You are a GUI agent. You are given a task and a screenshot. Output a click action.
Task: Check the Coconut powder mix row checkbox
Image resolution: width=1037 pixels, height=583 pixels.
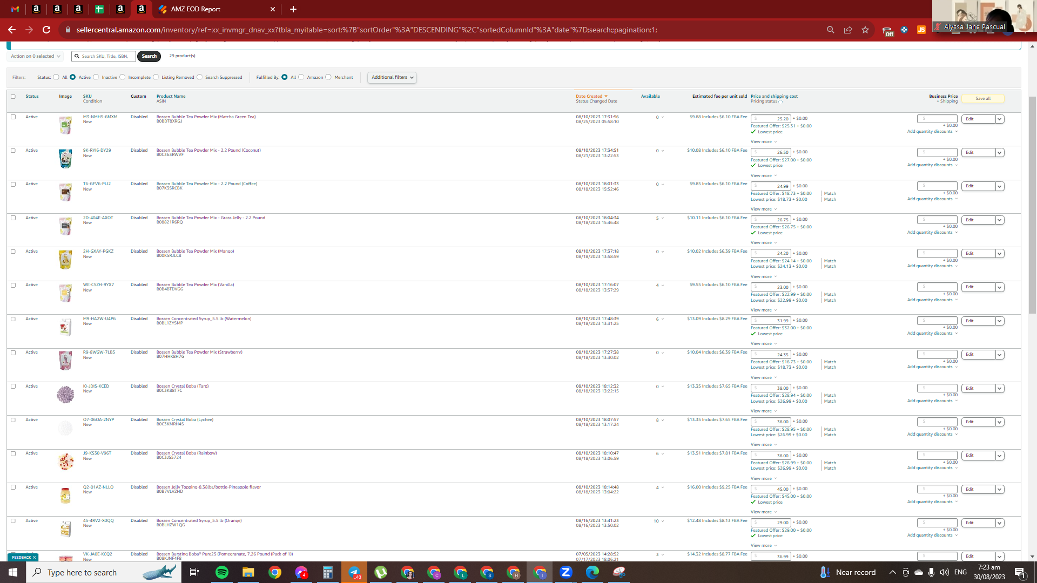14,151
